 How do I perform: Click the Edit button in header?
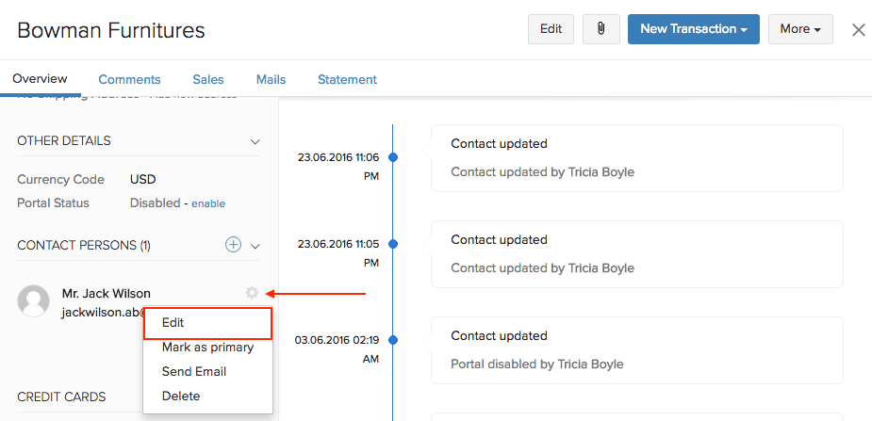tap(551, 29)
